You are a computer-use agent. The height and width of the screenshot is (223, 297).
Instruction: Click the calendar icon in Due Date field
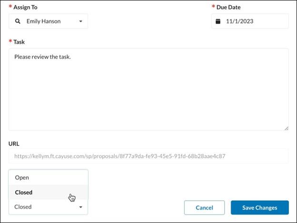218,21
